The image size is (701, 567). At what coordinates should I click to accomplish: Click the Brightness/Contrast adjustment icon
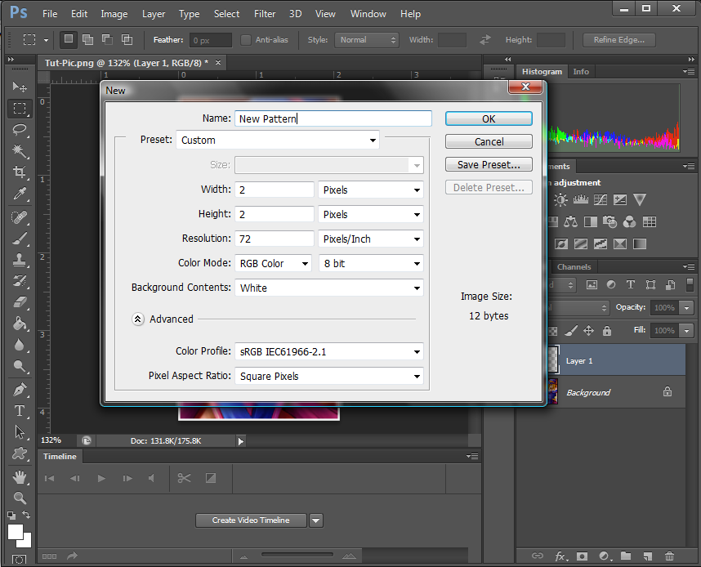point(560,199)
